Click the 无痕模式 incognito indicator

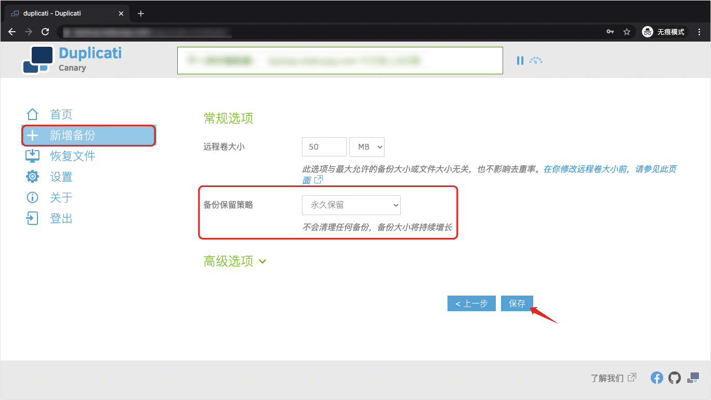pyautogui.click(x=665, y=32)
